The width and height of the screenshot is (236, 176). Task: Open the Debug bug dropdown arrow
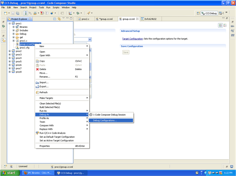[x=81, y=13]
